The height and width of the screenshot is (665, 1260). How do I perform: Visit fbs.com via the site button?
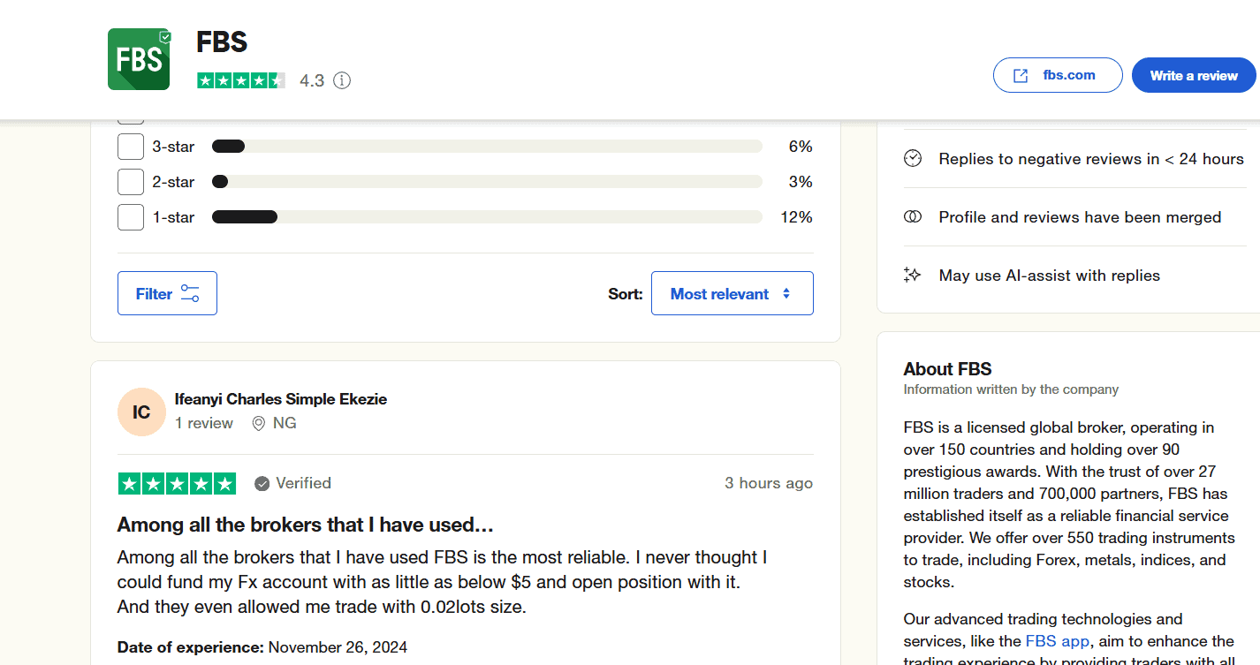point(1057,74)
